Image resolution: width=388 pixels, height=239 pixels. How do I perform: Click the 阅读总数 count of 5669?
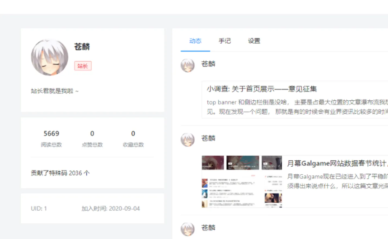(x=51, y=134)
